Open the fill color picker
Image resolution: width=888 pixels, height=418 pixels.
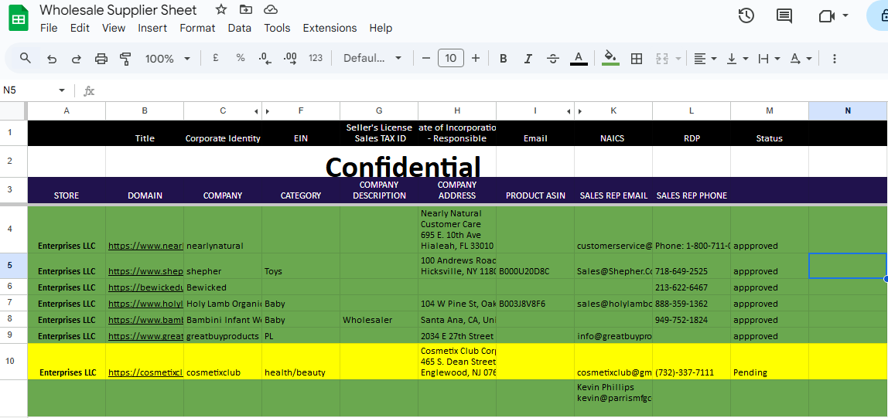610,58
